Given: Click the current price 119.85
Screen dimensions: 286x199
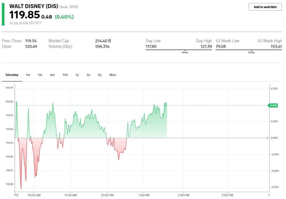Looking at the screenshot, I should [x=24, y=16].
